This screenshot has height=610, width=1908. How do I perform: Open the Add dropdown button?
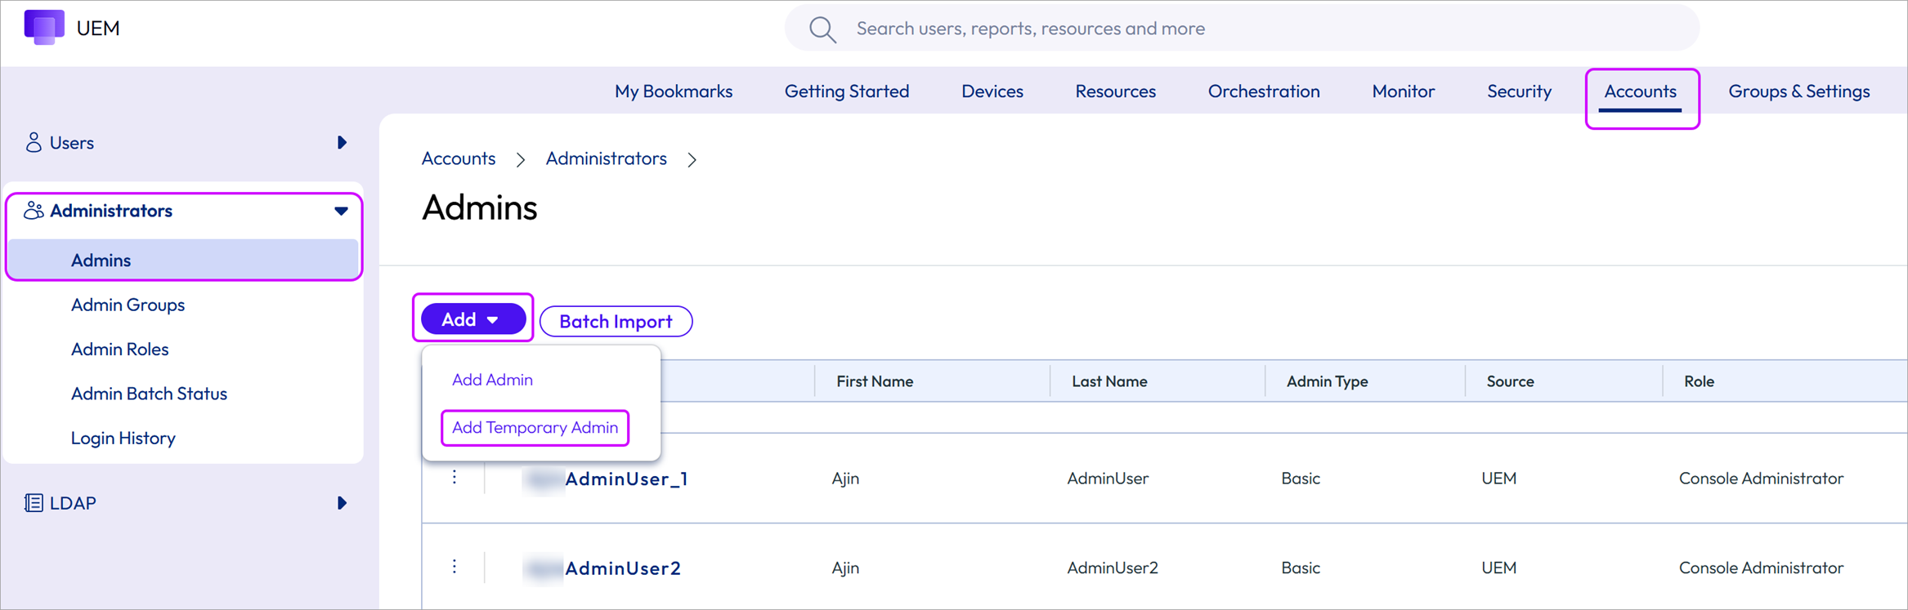tap(473, 319)
